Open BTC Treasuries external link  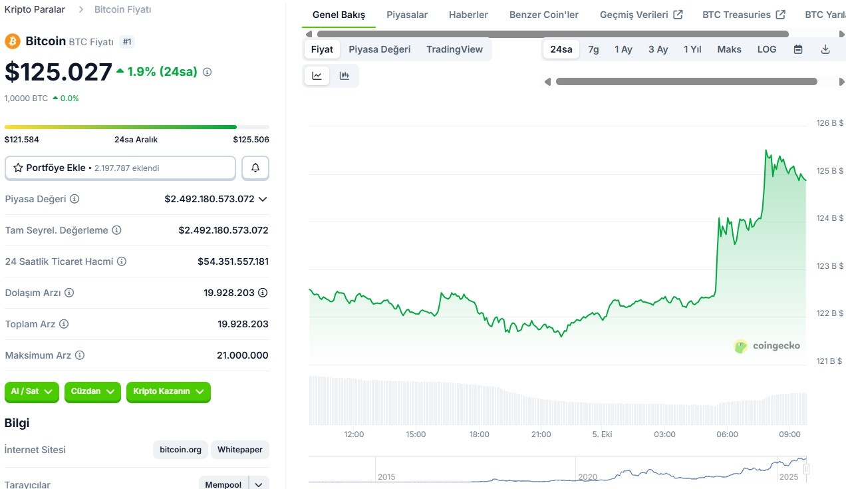[x=744, y=15]
